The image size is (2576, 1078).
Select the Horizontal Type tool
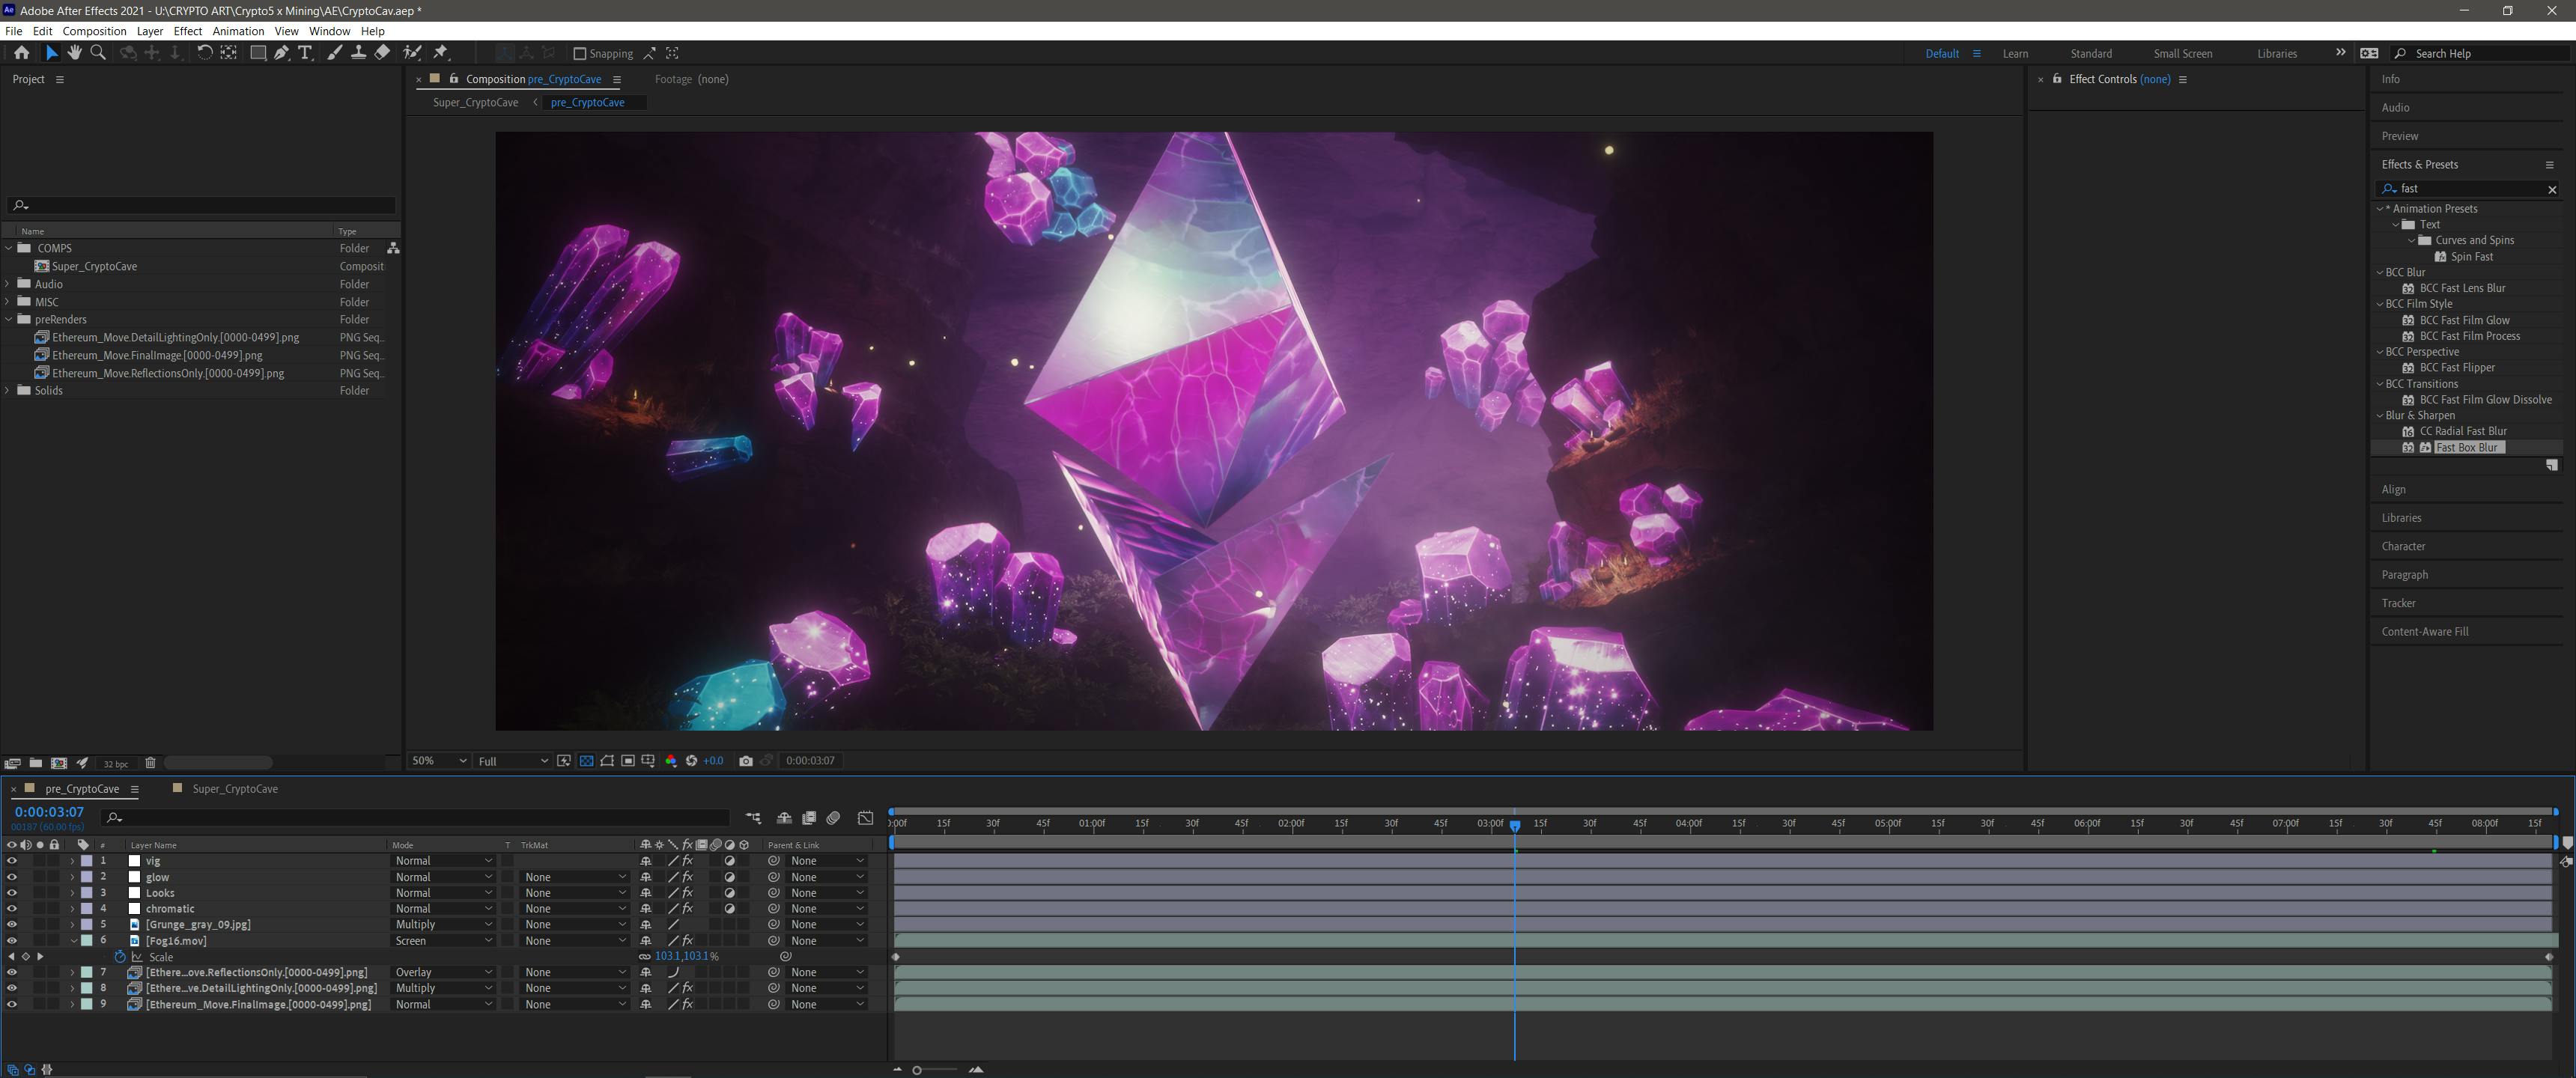tap(306, 53)
